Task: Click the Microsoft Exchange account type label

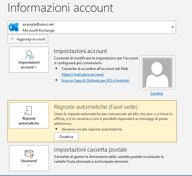Action: (x=38, y=30)
